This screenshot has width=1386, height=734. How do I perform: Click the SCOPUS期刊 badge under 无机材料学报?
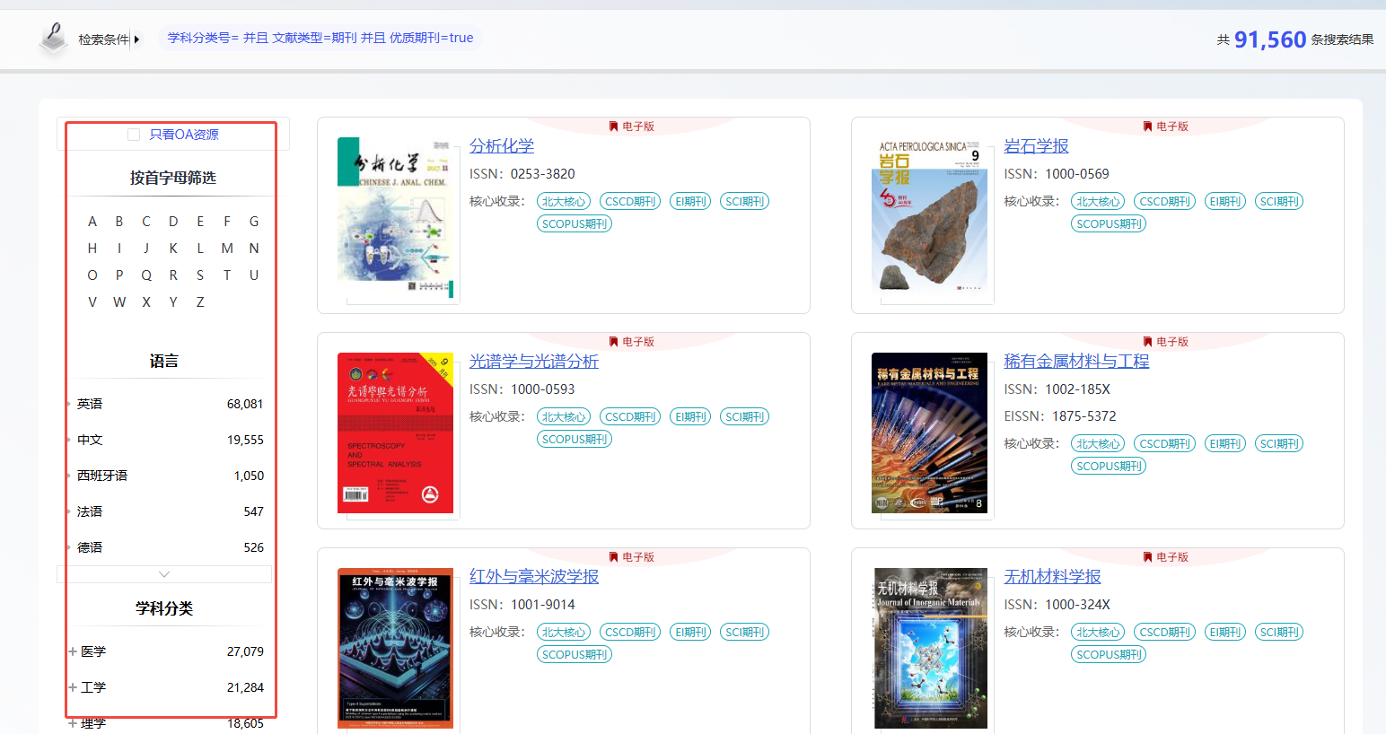tap(1108, 653)
